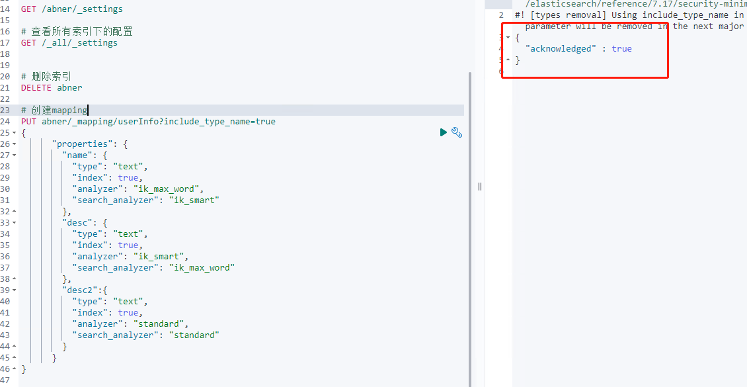The image size is (747, 387).
Task: Collapse the "desc" block fold arrow at line 33
Action: pos(15,222)
